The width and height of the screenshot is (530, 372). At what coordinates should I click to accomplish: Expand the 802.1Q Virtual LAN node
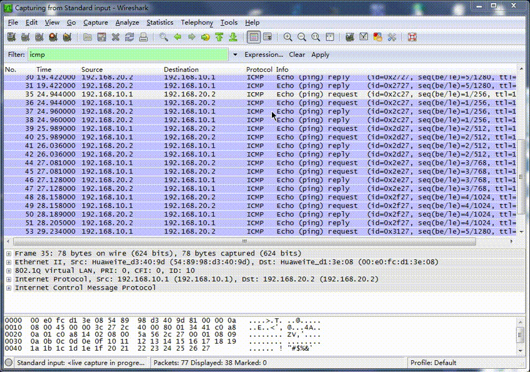click(x=9, y=271)
